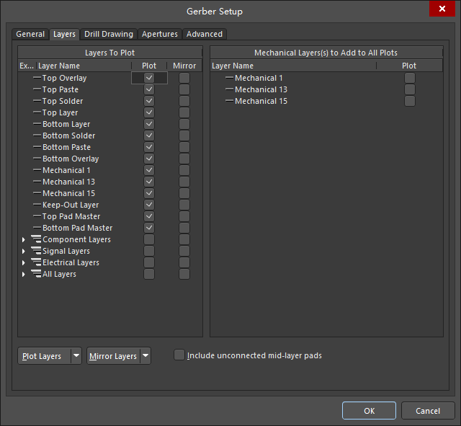Screen dimensions: 461x426
Task: Check Plot for Mechanical 15 in right panel
Action: click(410, 101)
